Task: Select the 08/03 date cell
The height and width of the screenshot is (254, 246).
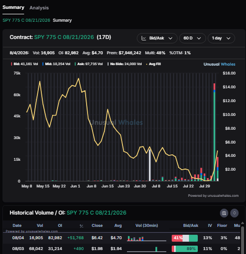Action: pyautogui.click(x=18, y=249)
